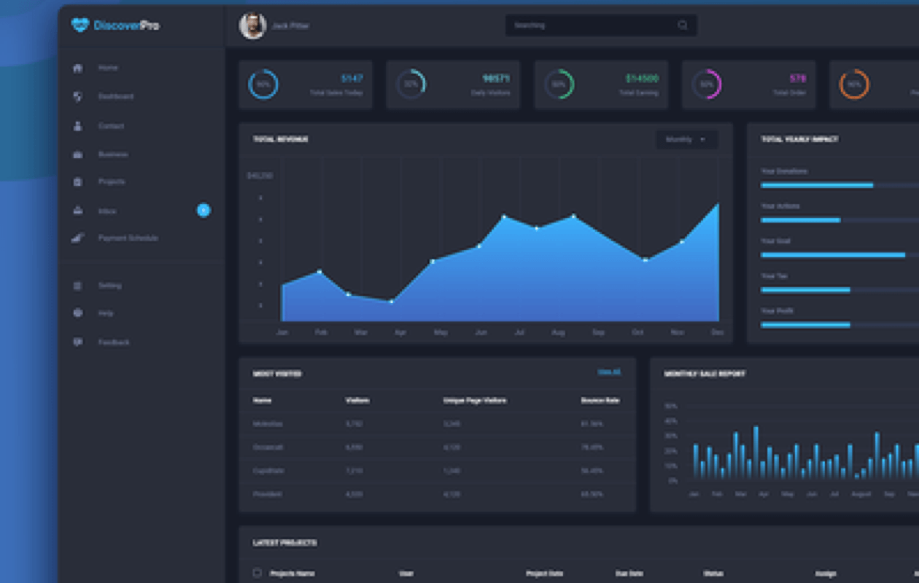Screen dimensions: 919x583
Task: Click the Home icon in the sidebar
Action: (78, 68)
